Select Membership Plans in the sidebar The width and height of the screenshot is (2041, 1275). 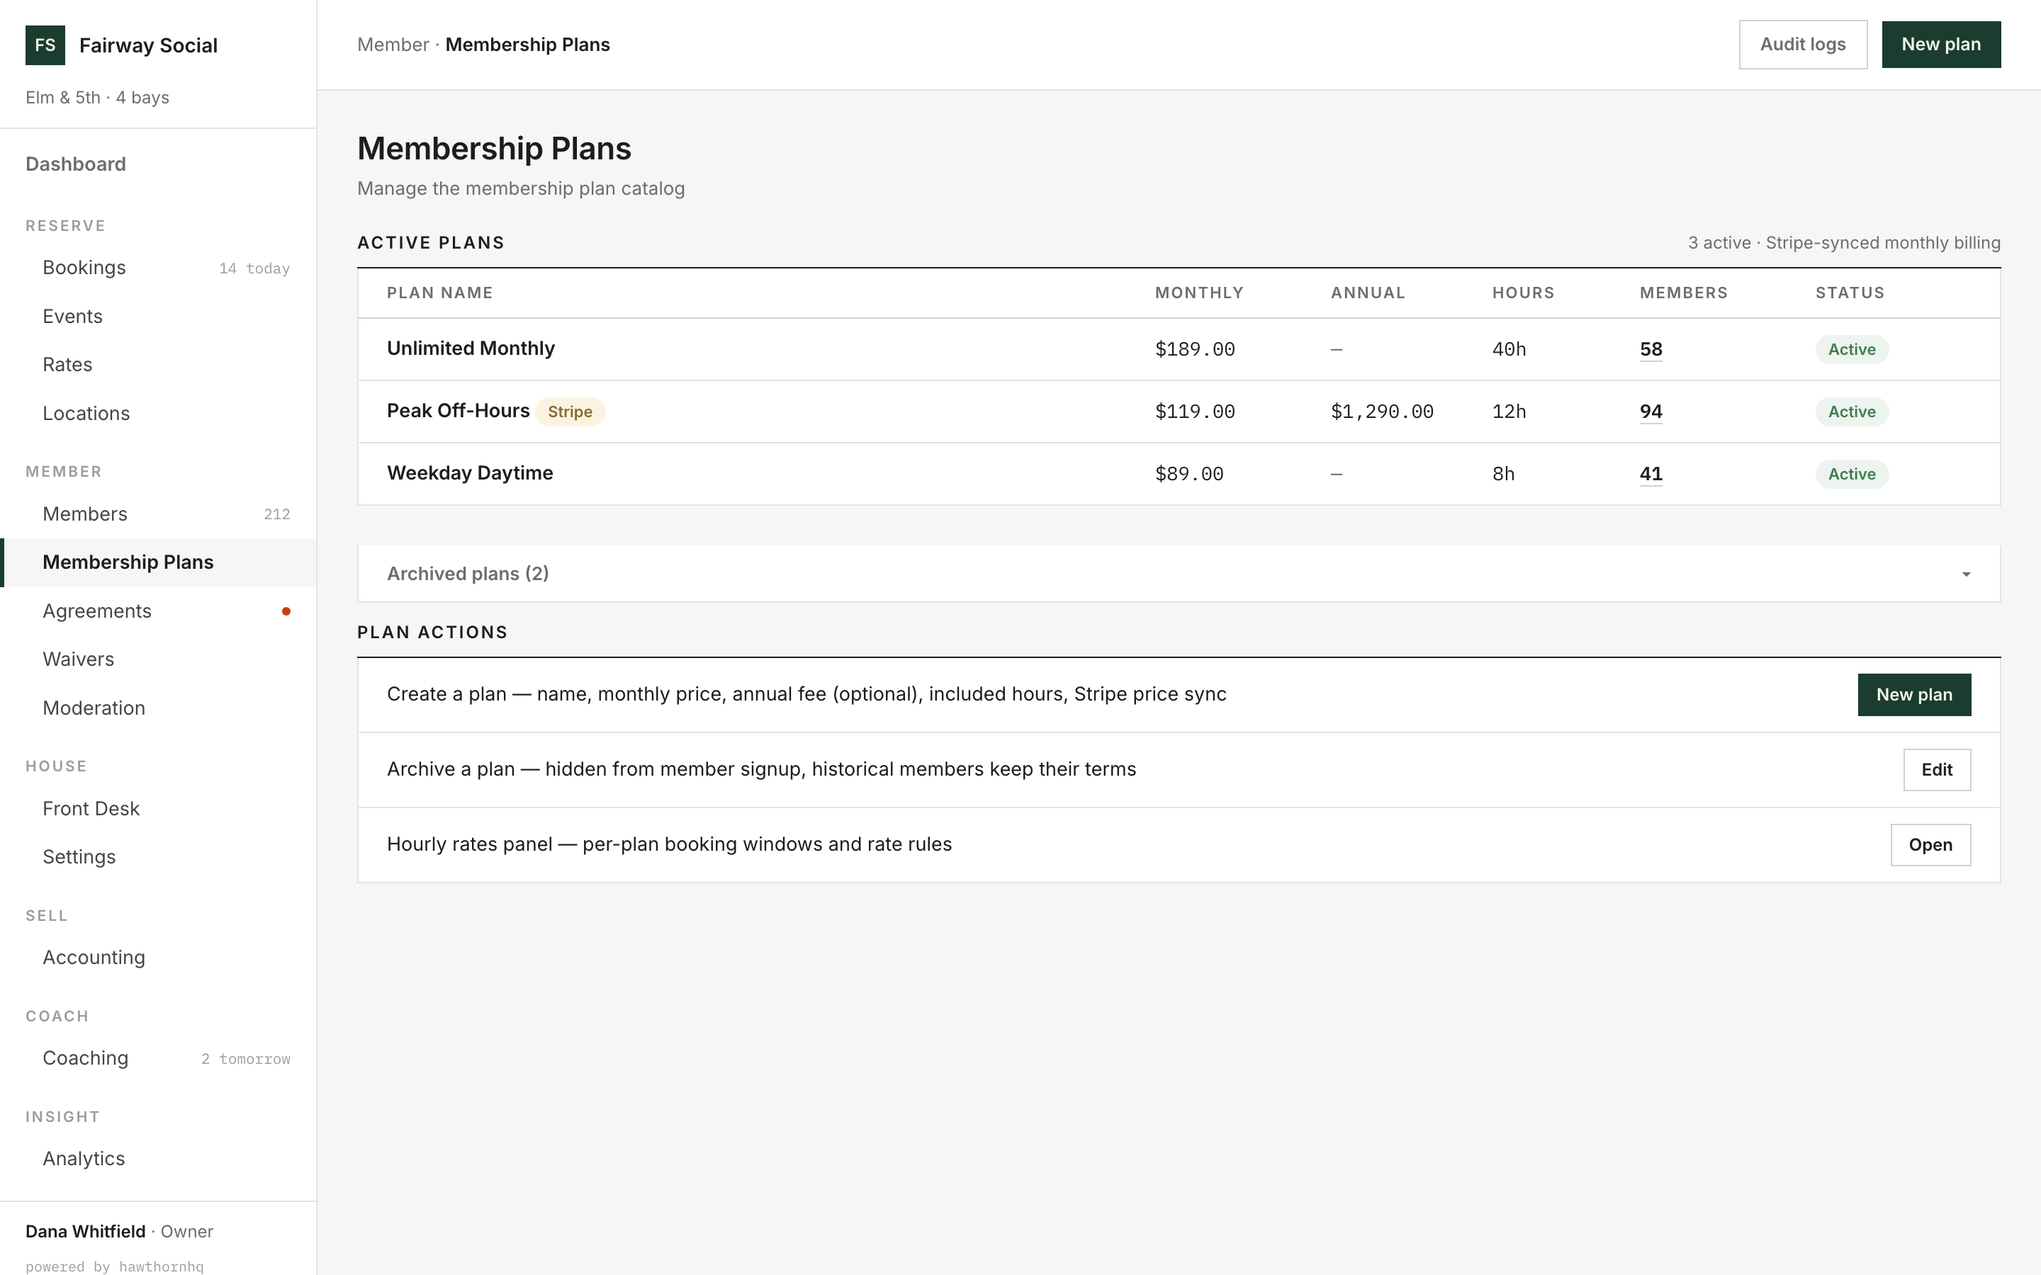pyautogui.click(x=159, y=562)
